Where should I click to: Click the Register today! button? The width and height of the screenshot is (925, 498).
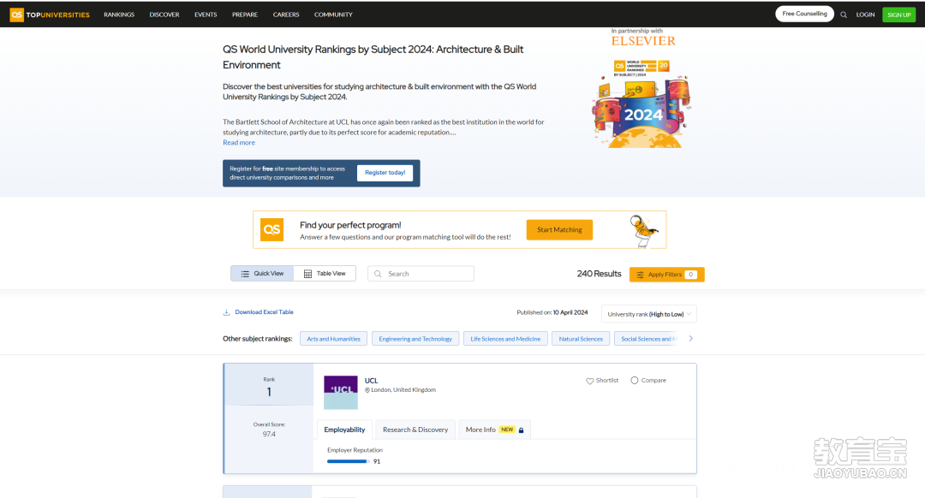[x=385, y=173]
